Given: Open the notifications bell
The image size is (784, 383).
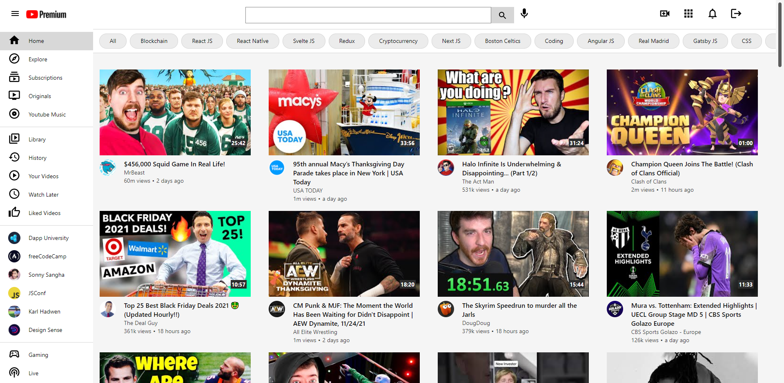Looking at the screenshot, I should click(712, 13).
